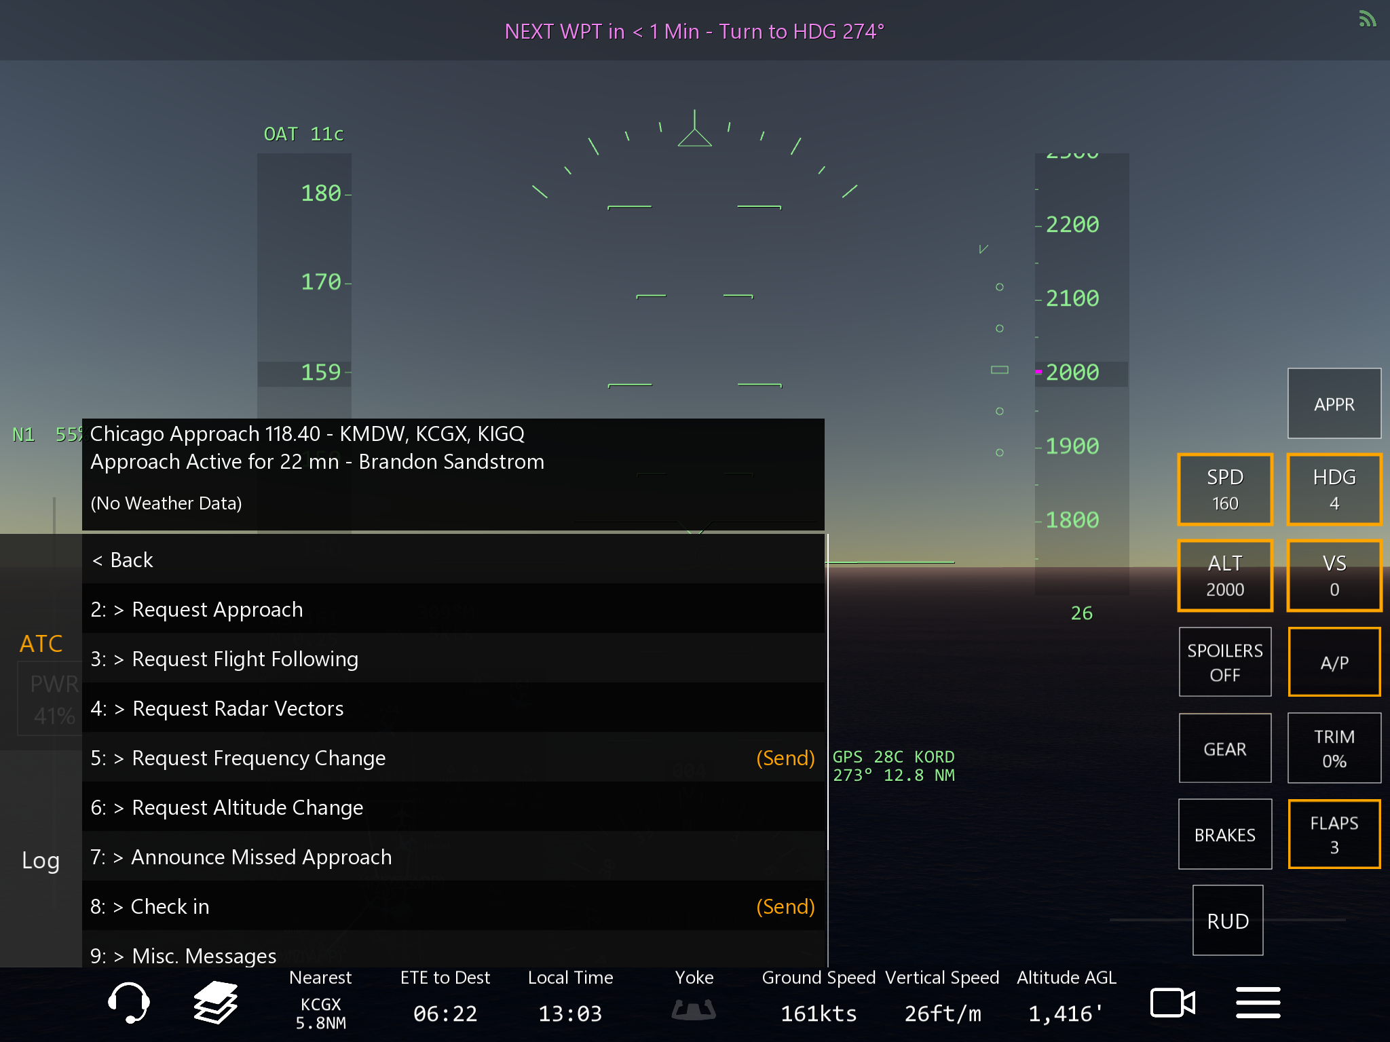This screenshot has width=1390, height=1042.
Task: Open the hamburger main menu
Action: click(x=1258, y=1003)
